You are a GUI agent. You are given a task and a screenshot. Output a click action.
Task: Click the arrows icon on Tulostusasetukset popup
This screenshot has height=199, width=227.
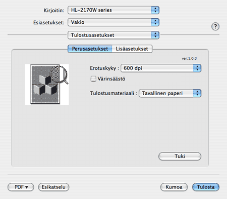click(155, 35)
